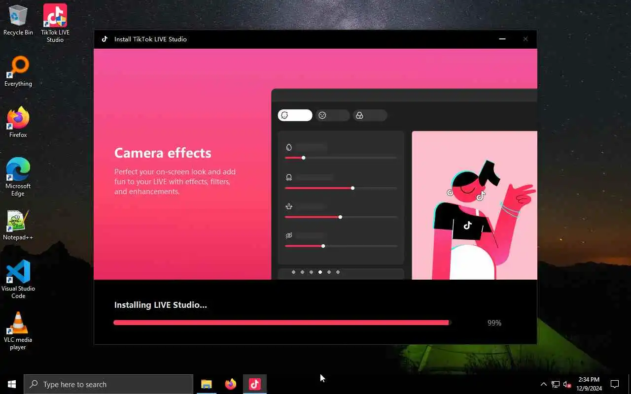Adjust the third effect slider
This screenshot has height=394, width=631.
pyautogui.click(x=341, y=217)
